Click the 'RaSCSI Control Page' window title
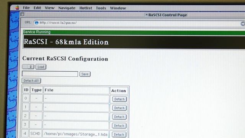This screenshot has height=138, width=245. point(168,15)
